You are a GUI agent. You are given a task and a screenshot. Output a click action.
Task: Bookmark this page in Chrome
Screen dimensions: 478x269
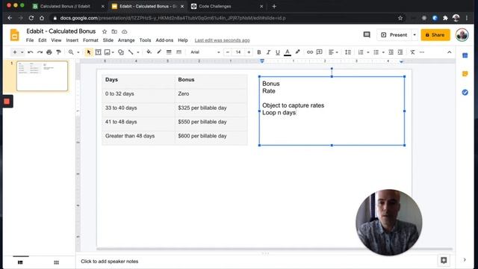coord(400,18)
